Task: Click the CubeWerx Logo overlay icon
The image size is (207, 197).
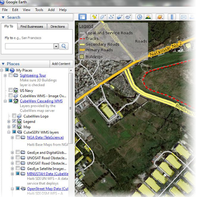Action: 19,116
